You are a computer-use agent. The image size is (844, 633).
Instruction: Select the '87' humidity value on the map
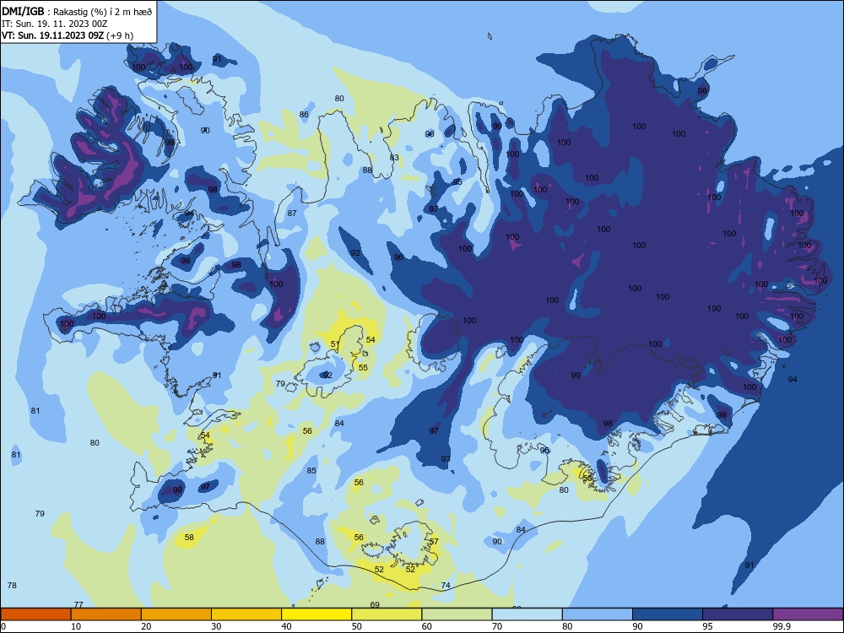pos(292,214)
